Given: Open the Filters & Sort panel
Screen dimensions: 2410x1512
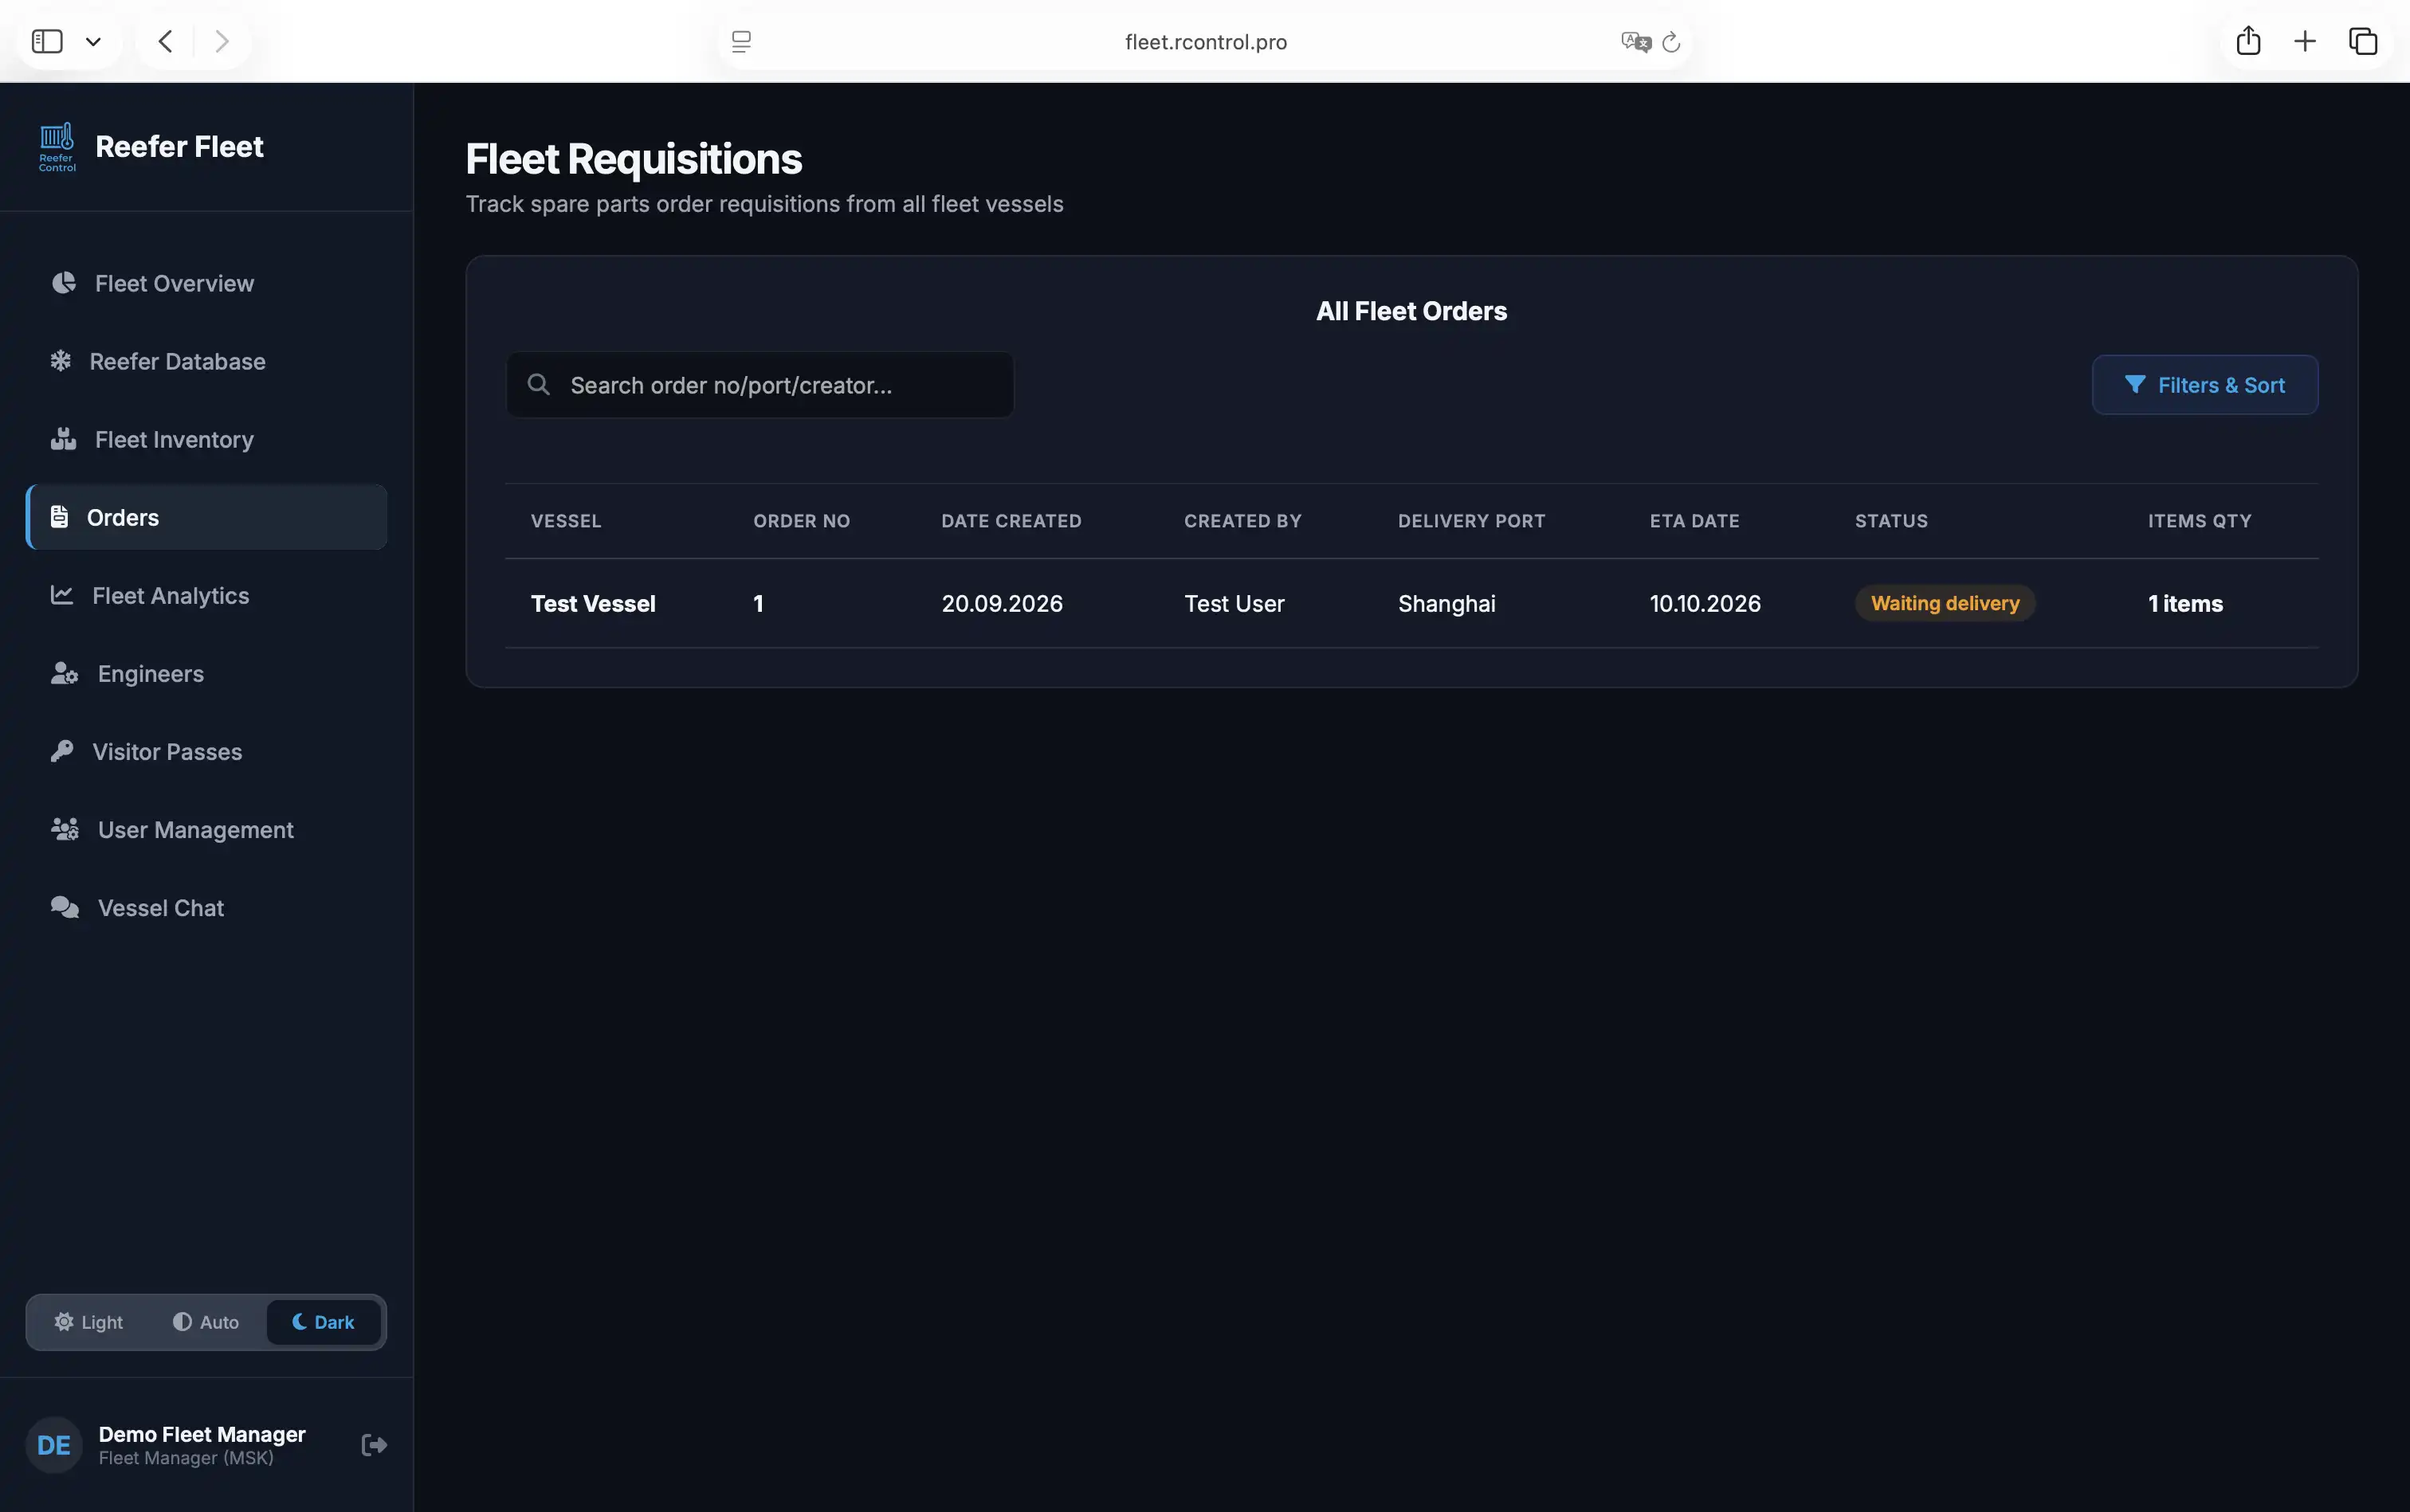Looking at the screenshot, I should (2205, 385).
